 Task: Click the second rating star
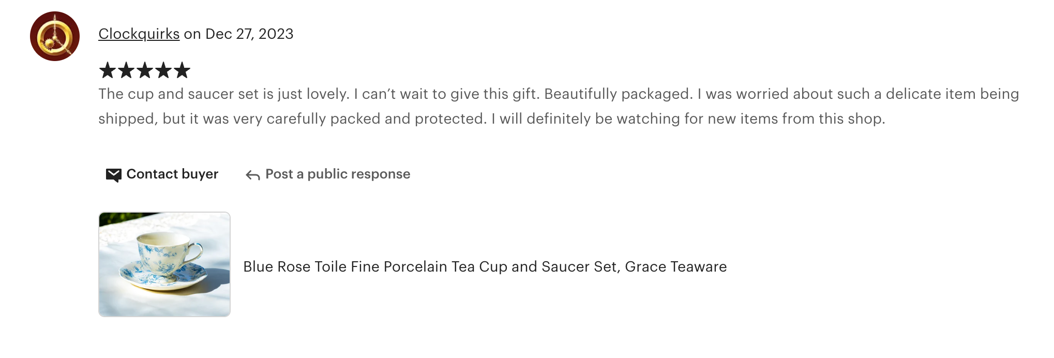tap(126, 70)
